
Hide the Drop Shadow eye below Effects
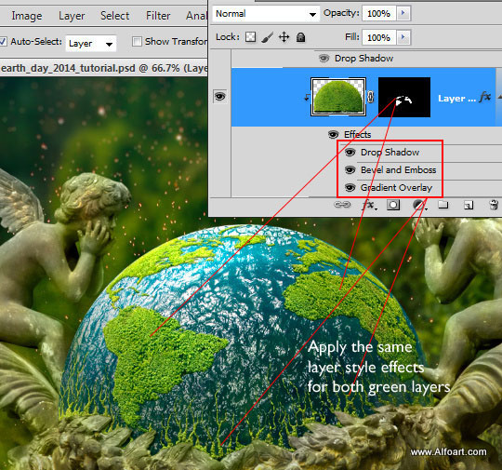(x=350, y=152)
